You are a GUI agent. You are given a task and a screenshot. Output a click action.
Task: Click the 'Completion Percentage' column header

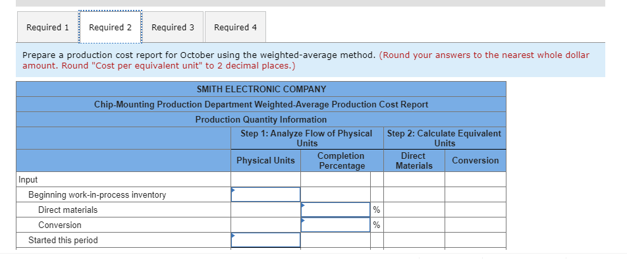pos(342,161)
